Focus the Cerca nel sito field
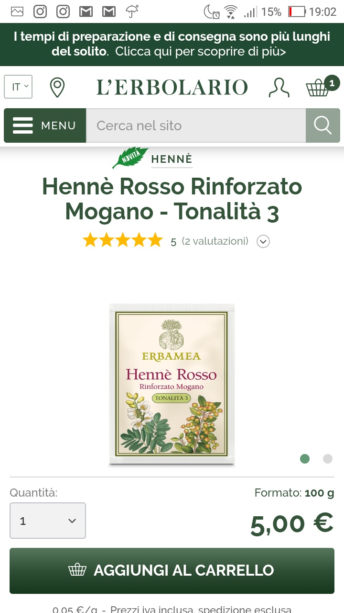This screenshot has height=613, width=344. [196, 125]
